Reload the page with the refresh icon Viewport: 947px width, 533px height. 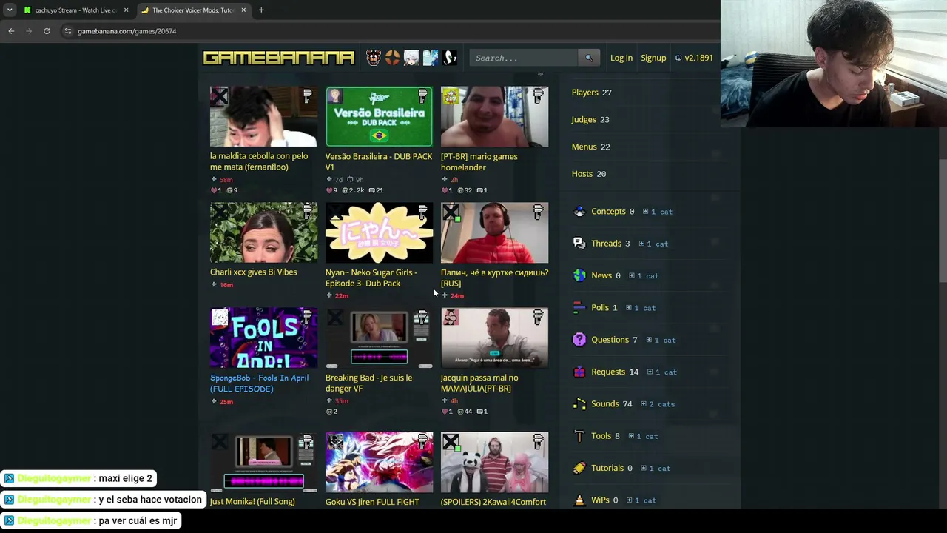click(x=47, y=31)
